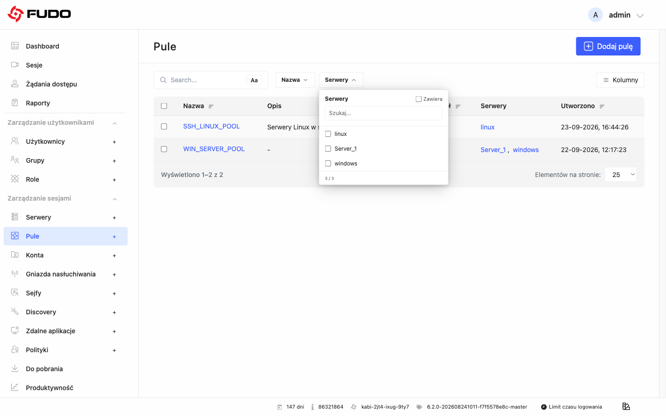666x416 pixels.
Task: Check the Server_1 filter option
Action: 328,149
